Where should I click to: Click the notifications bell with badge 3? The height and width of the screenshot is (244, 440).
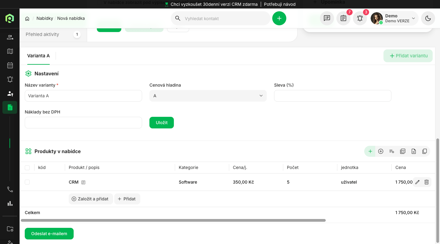coord(360,18)
